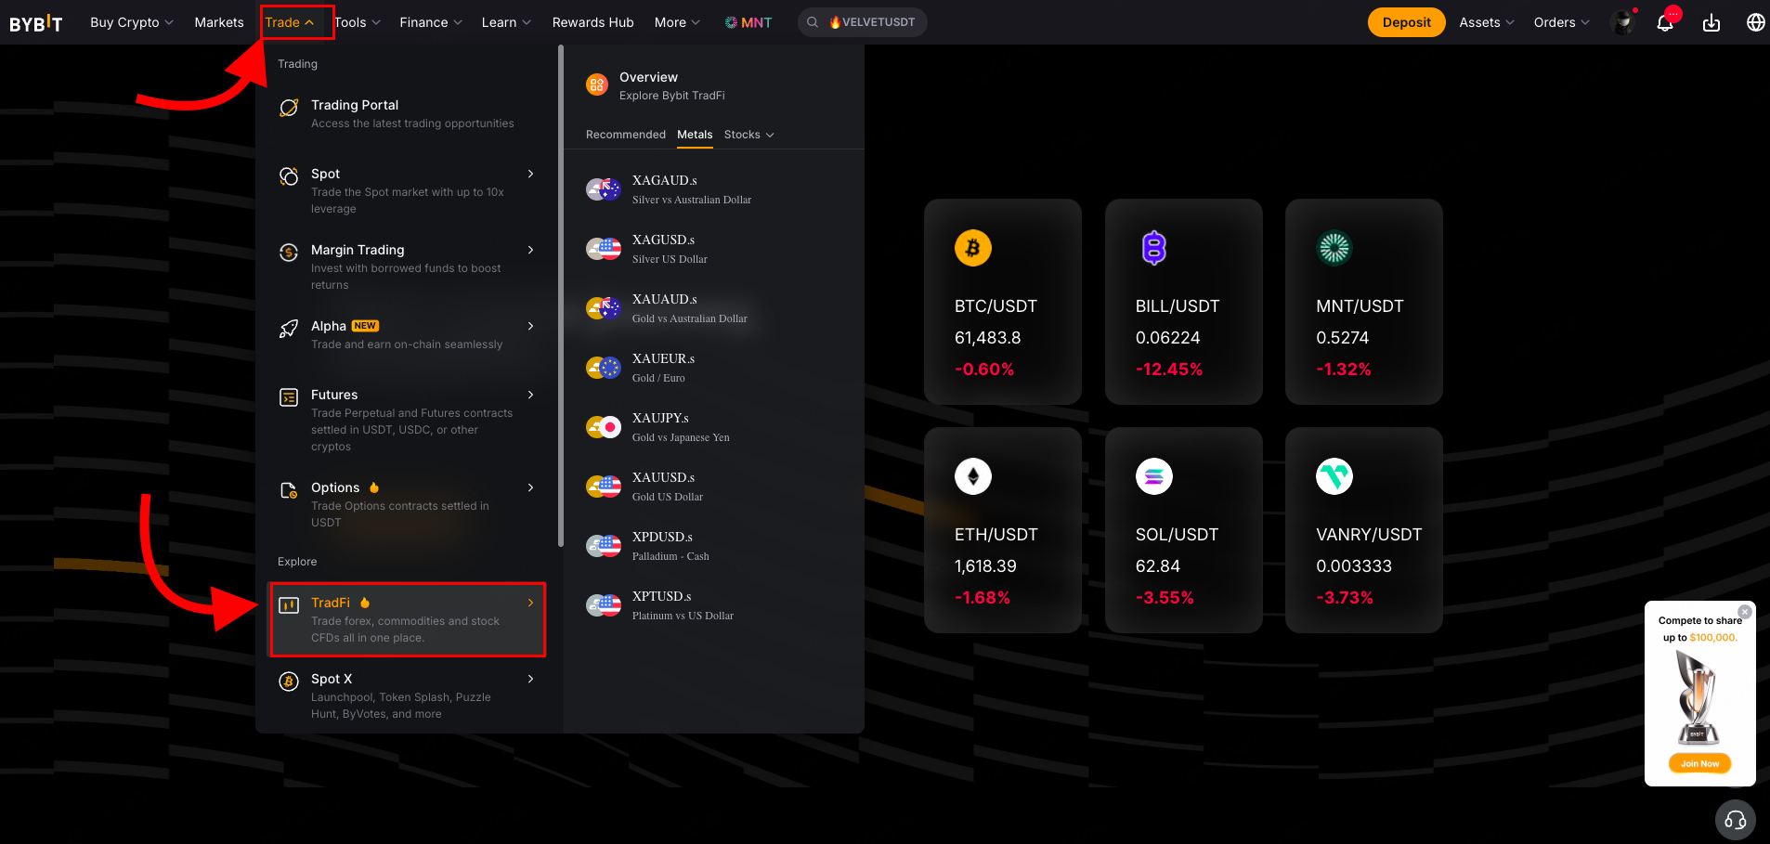This screenshot has width=1770, height=844.
Task: Open the Alpha NEW menu entry
Action: [407, 334]
